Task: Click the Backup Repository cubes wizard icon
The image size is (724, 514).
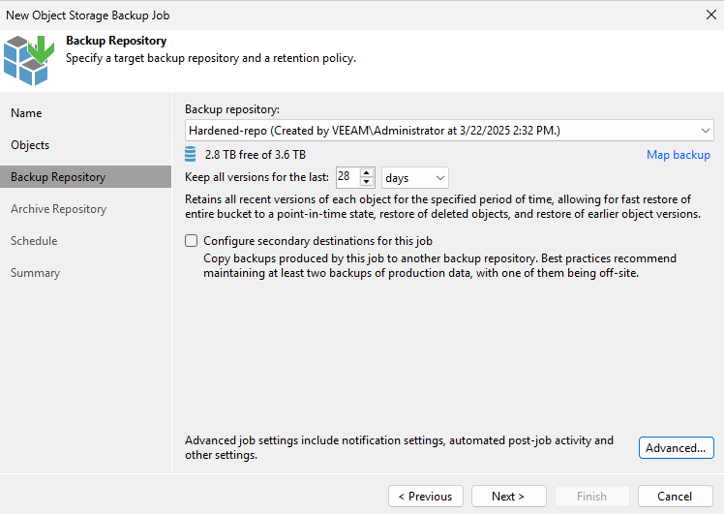Action: pos(29,60)
